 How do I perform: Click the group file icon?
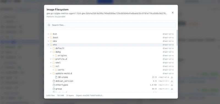[54, 89]
